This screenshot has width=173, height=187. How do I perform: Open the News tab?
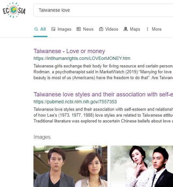(x=85, y=29)
